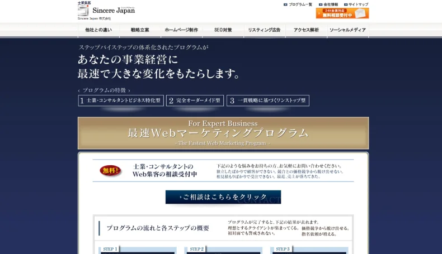Screen dimensions: 442x254
Task: Click the envelope icon on orange banner
Action: 360,13
